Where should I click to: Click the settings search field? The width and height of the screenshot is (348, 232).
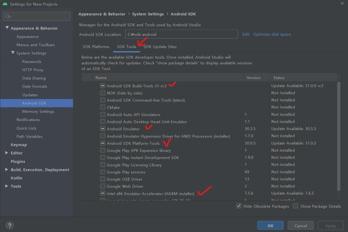pos(37,17)
